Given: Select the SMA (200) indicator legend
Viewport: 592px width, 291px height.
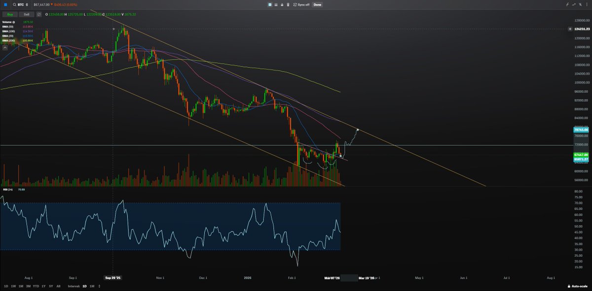Looking at the screenshot, I should (8, 40).
